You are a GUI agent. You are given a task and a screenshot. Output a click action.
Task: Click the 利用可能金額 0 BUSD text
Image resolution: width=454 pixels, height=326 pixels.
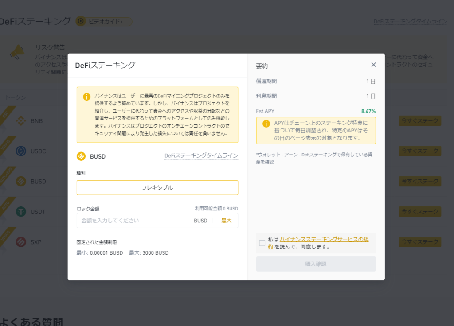[x=216, y=209]
